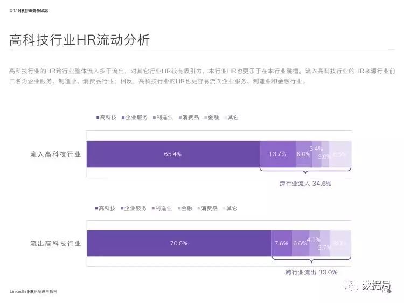Screen dimensions: 404x303
Task: Click the 制造业 legend entry in top chart
Action: pyautogui.click(x=163, y=118)
